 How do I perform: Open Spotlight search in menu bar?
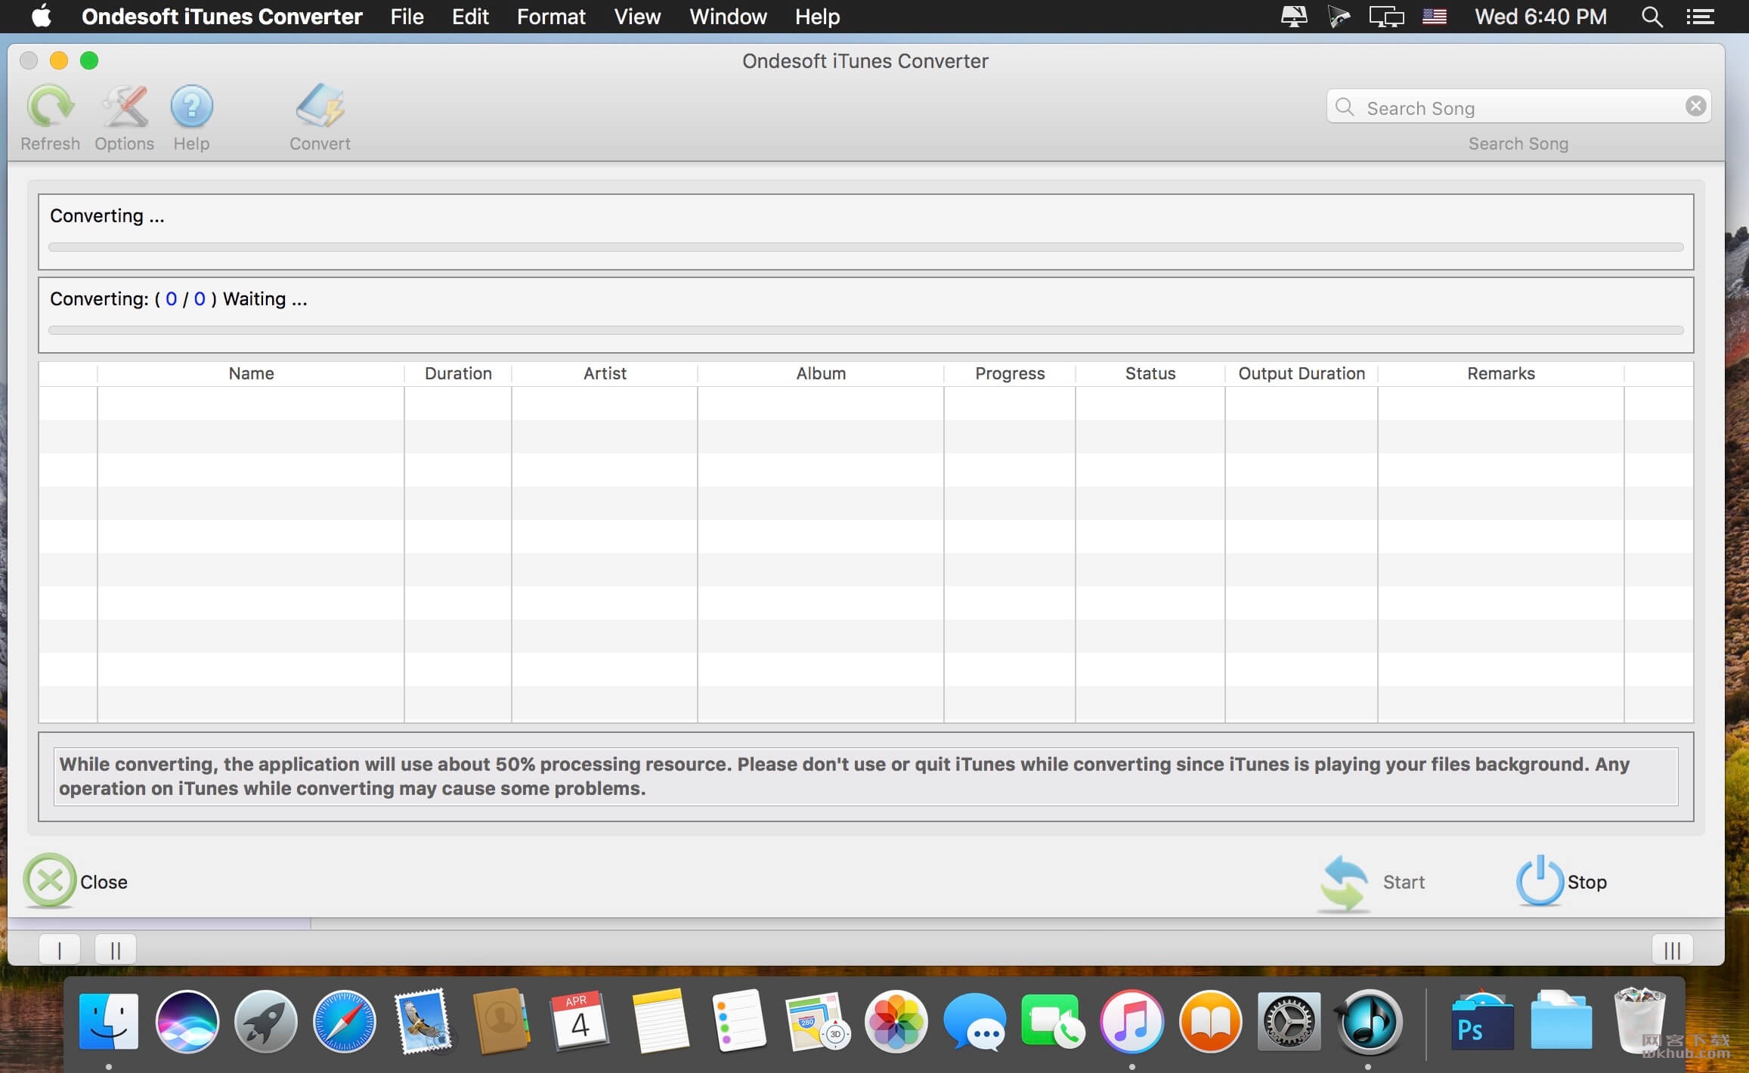pos(1652,17)
